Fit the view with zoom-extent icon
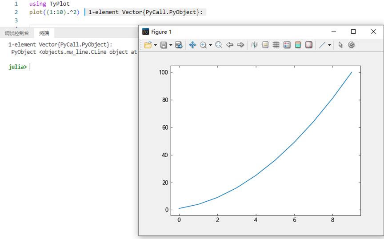 [219, 45]
